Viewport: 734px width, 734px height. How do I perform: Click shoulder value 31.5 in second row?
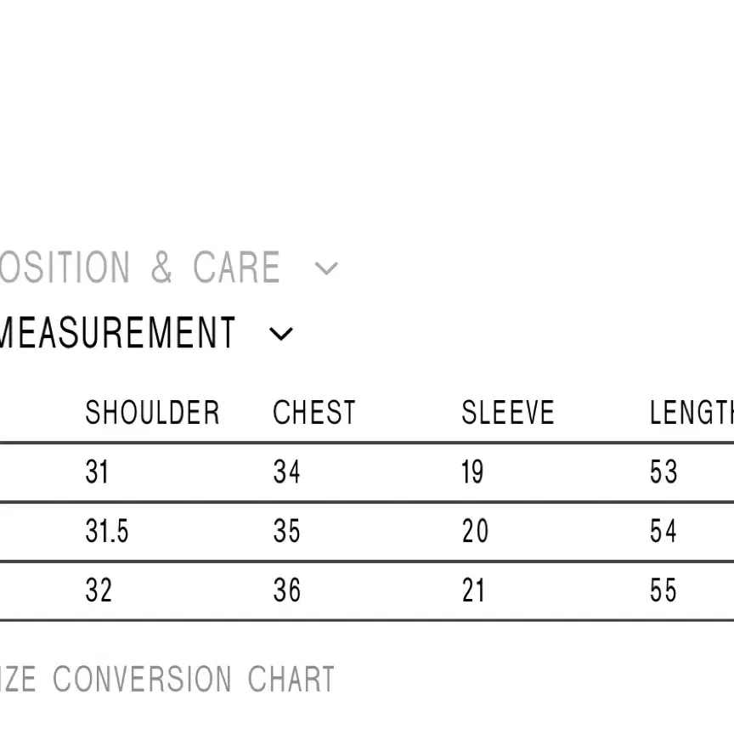(x=107, y=531)
